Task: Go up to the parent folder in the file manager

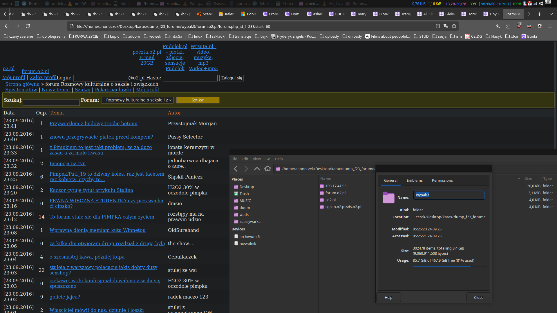Action: pos(257,169)
